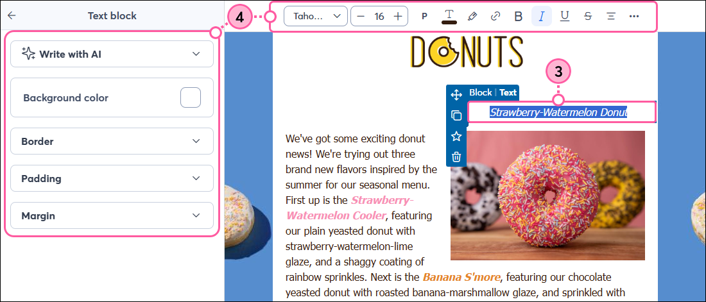706x302 pixels.
Task: Expand the Margin section
Action: pos(112,215)
